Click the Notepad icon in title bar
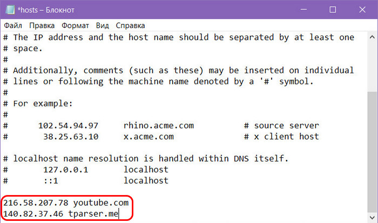This screenshot has width=378, height=223. (10, 10)
